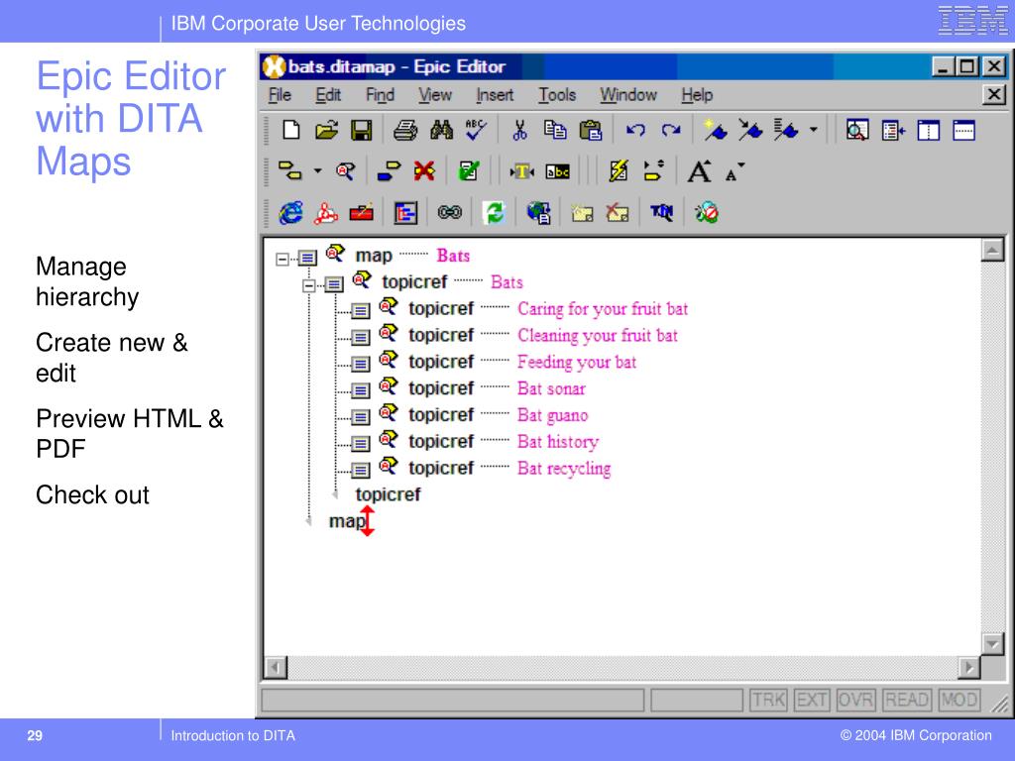Viewport: 1015px width, 761px height.
Task: Click the green checkmark validate icon
Action: tap(468, 171)
